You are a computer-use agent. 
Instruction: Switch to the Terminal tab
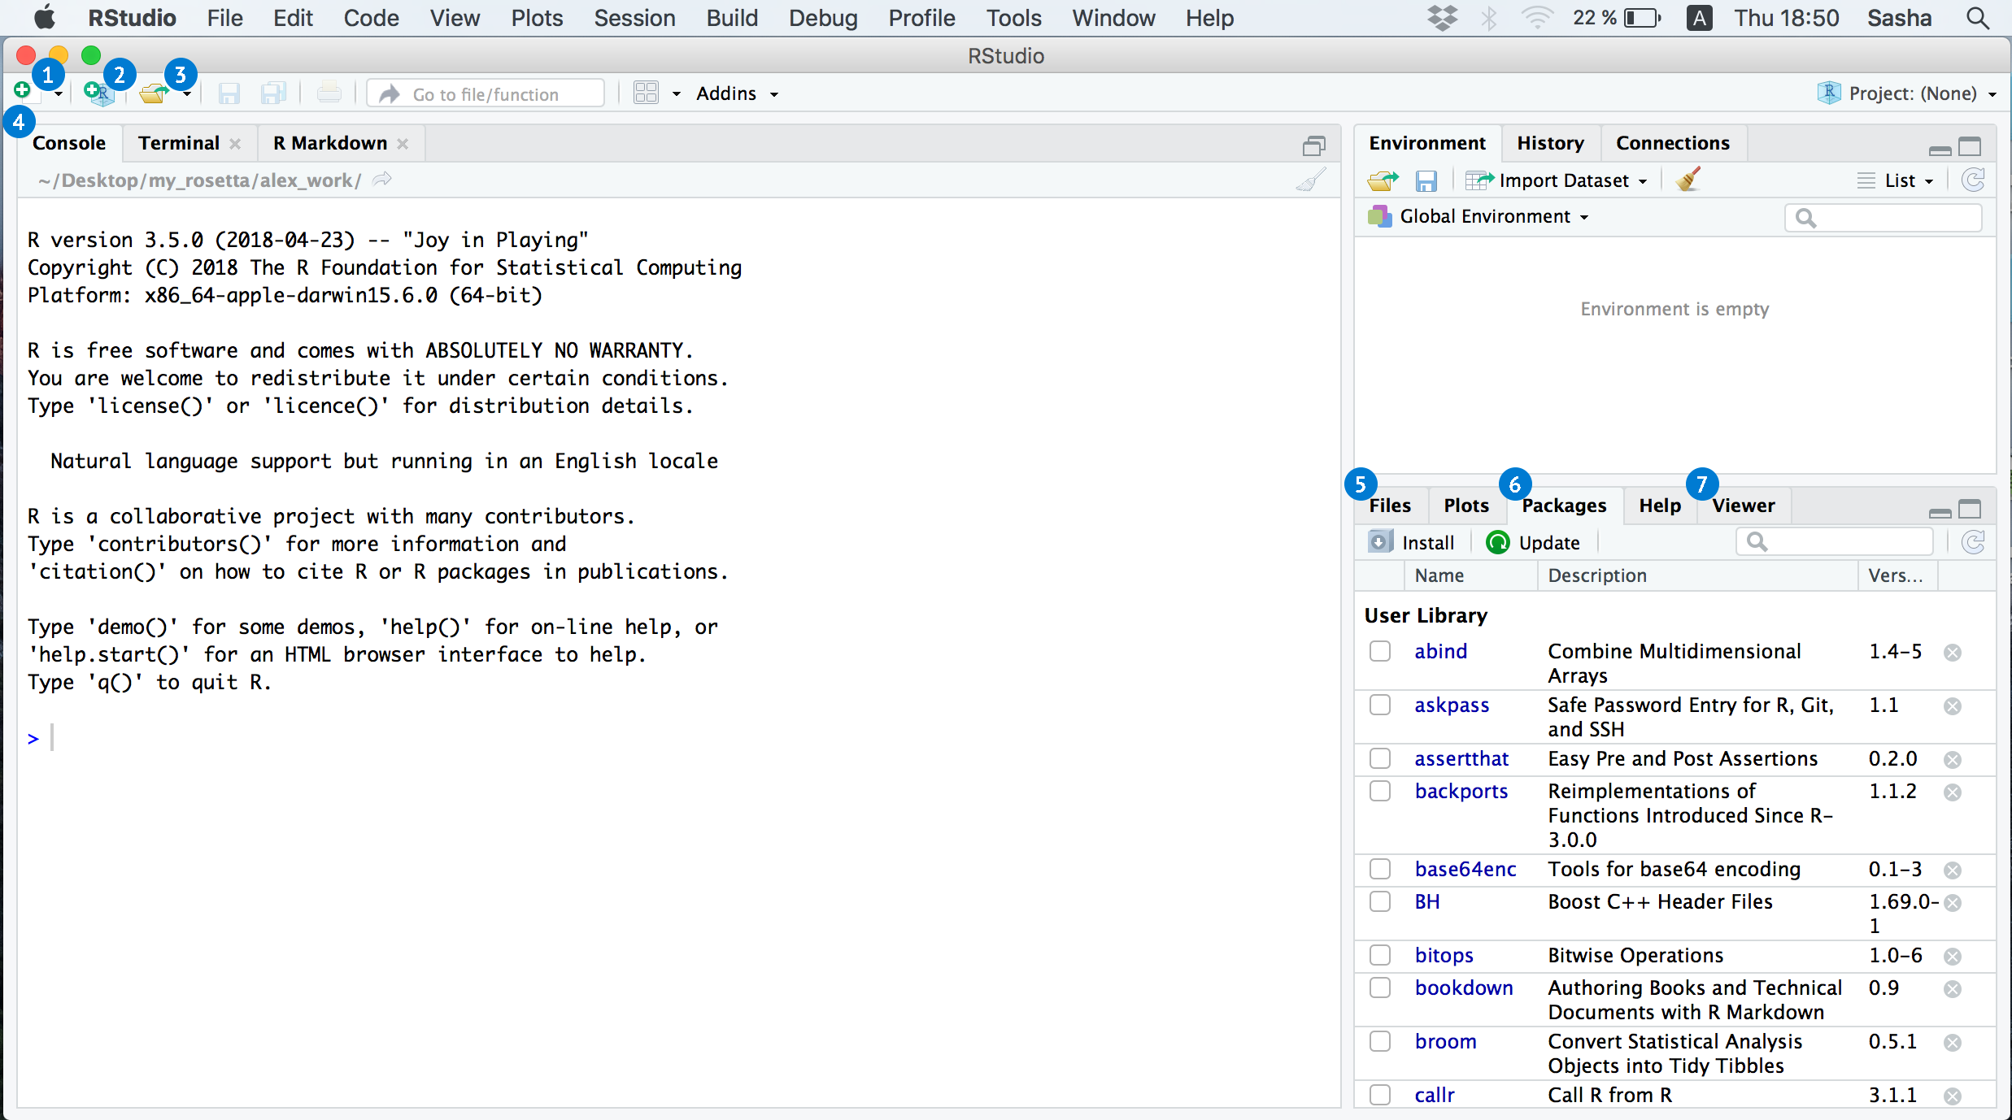(179, 143)
